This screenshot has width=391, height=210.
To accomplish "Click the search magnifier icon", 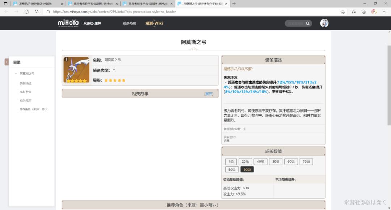I will (x=308, y=23).
